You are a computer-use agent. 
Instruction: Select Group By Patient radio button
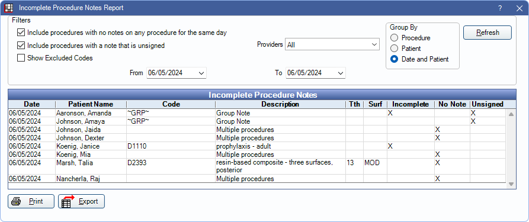click(394, 49)
